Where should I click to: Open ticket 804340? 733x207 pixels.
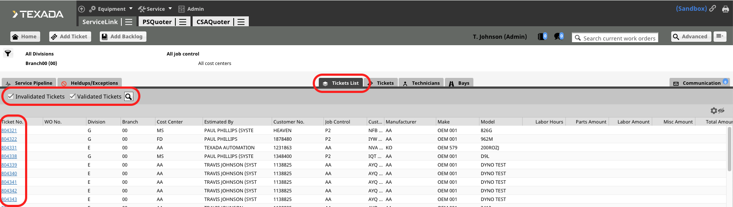click(9, 173)
